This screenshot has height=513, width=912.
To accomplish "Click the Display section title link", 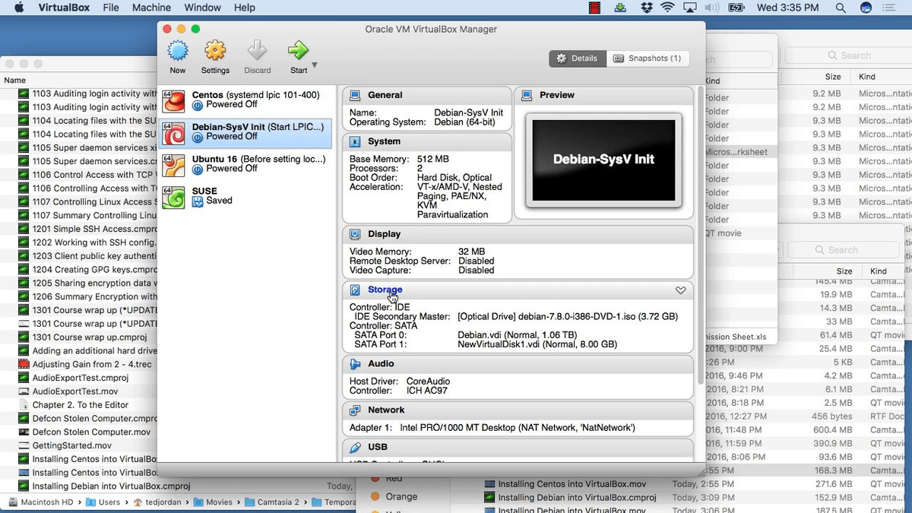I will tap(384, 234).
